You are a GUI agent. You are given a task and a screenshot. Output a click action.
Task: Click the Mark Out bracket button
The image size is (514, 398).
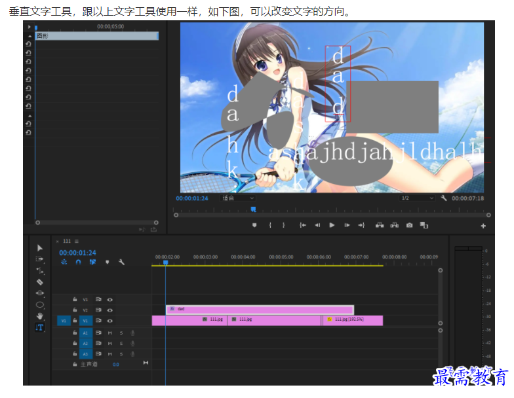click(x=283, y=225)
